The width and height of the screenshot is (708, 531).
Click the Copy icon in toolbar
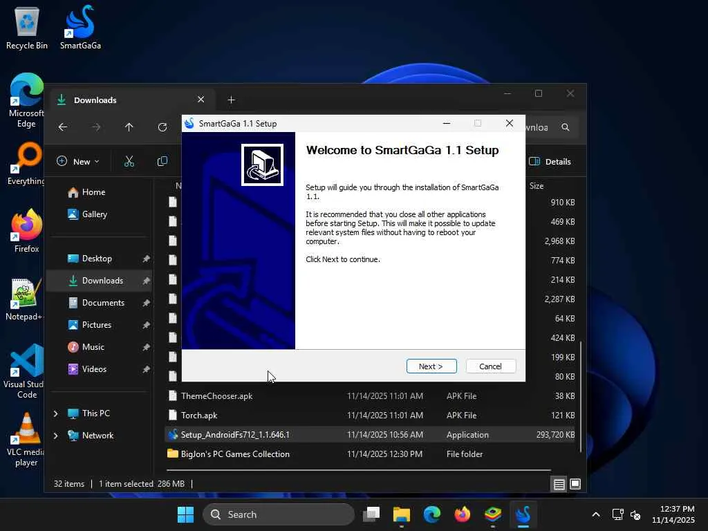162,161
